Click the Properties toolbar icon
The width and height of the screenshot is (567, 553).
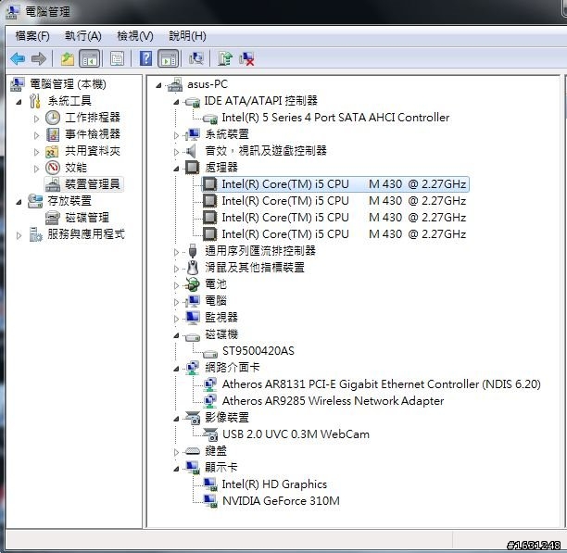[117, 58]
